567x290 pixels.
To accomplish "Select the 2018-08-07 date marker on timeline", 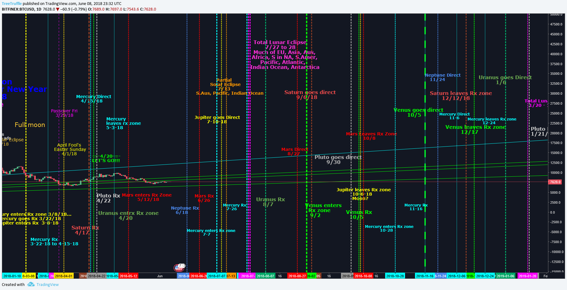I will pos(265,276).
